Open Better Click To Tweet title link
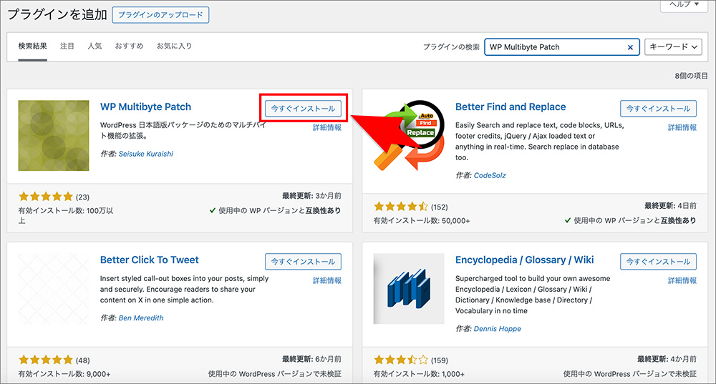 (x=150, y=260)
